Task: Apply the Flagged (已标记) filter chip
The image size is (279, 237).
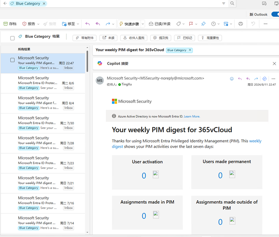Action: (x=184, y=38)
